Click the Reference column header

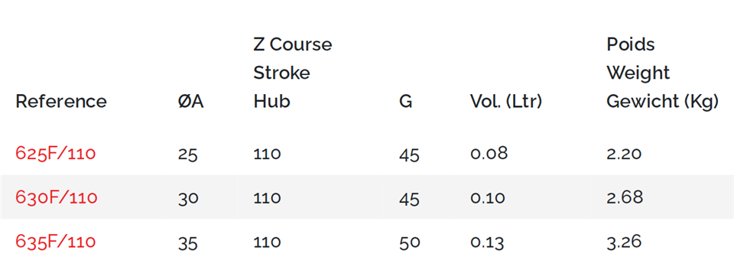61,101
